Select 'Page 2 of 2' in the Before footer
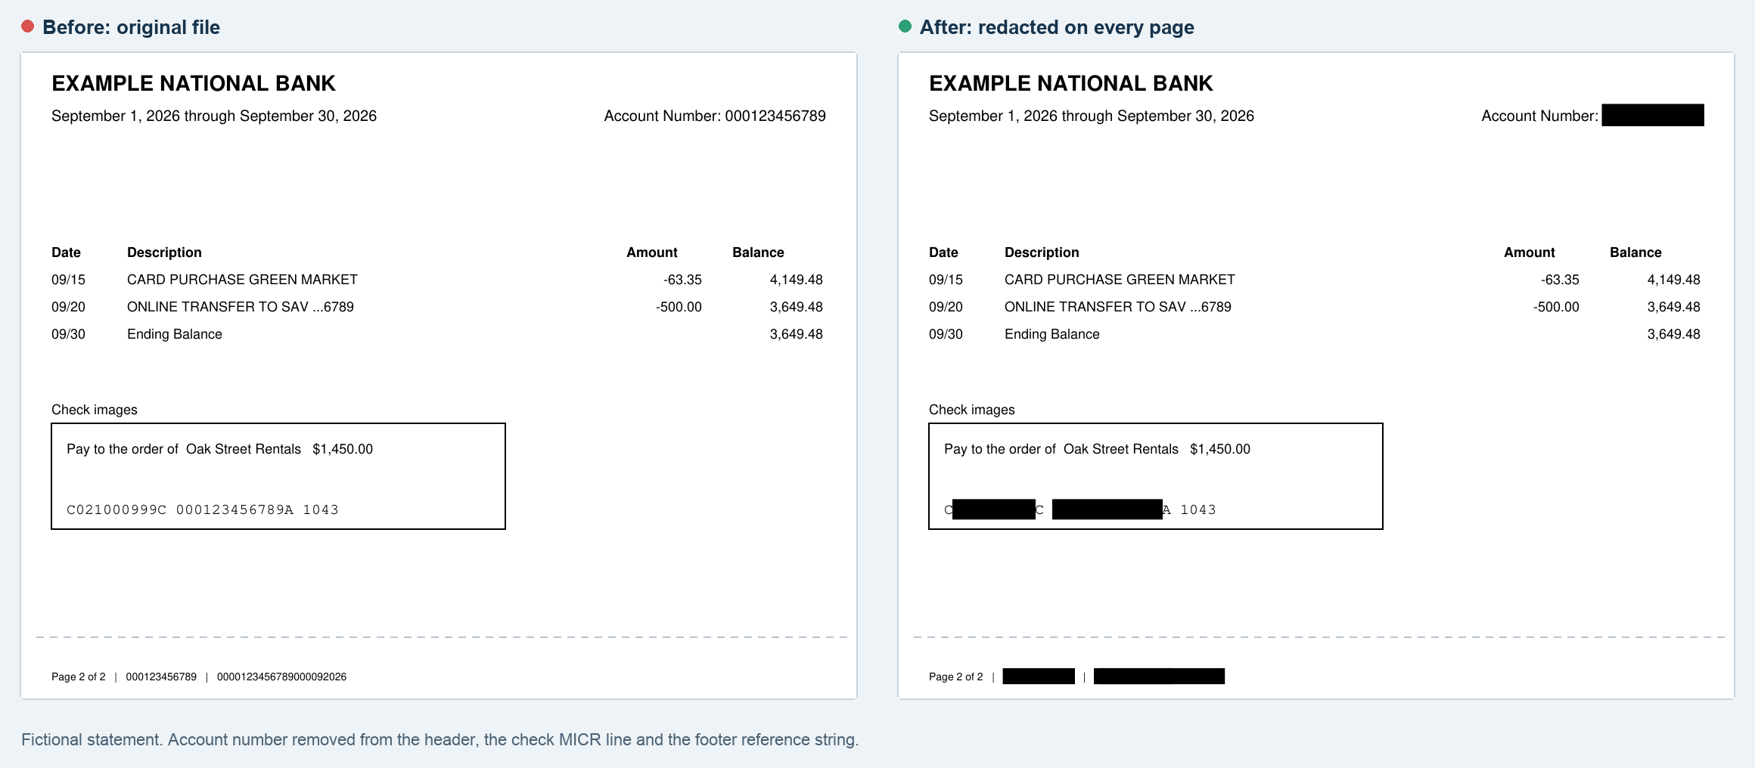 click(79, 677)
